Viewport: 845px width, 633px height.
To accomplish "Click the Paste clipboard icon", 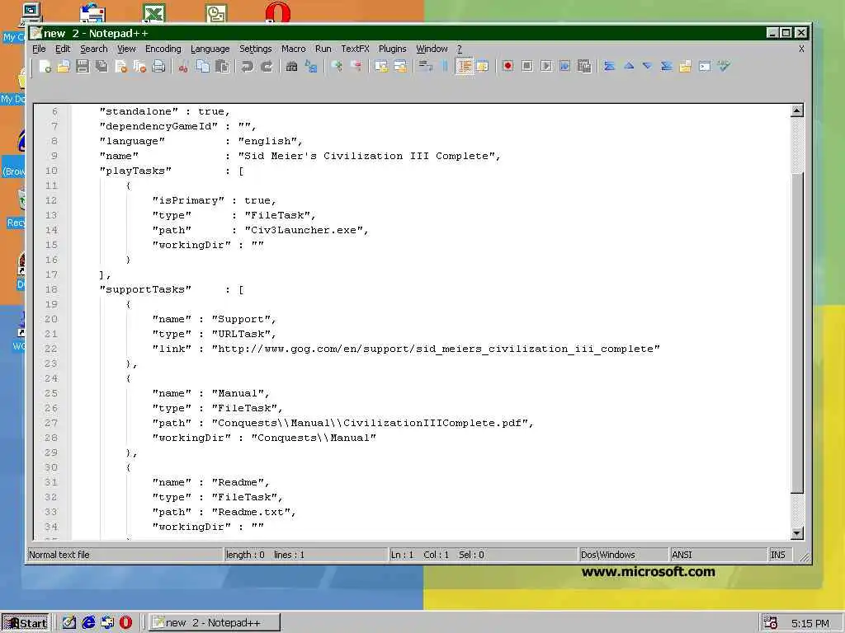I will [222, 66].
